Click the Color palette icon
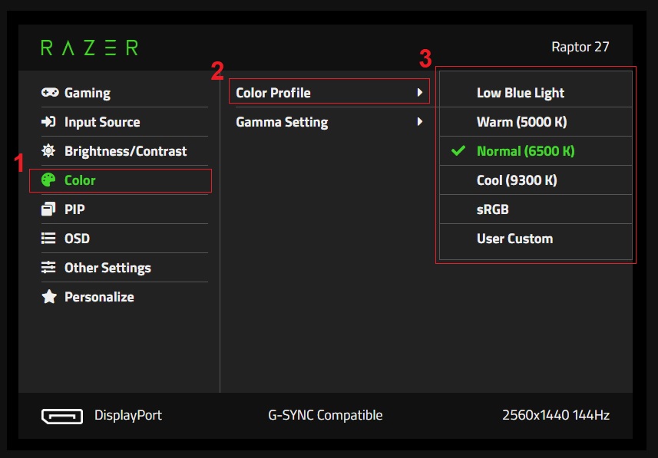This screenshot has width=658, height=458. pos(48,180)
